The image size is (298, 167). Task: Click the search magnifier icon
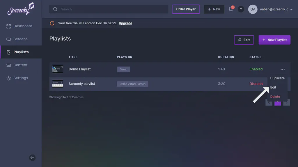(55, 9)
